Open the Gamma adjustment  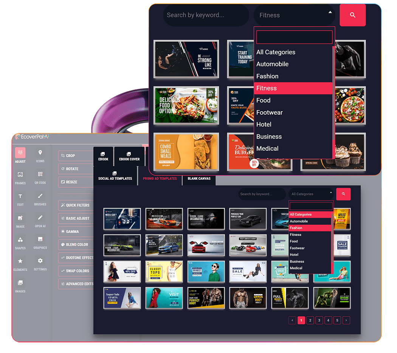[x=76, y=232]
